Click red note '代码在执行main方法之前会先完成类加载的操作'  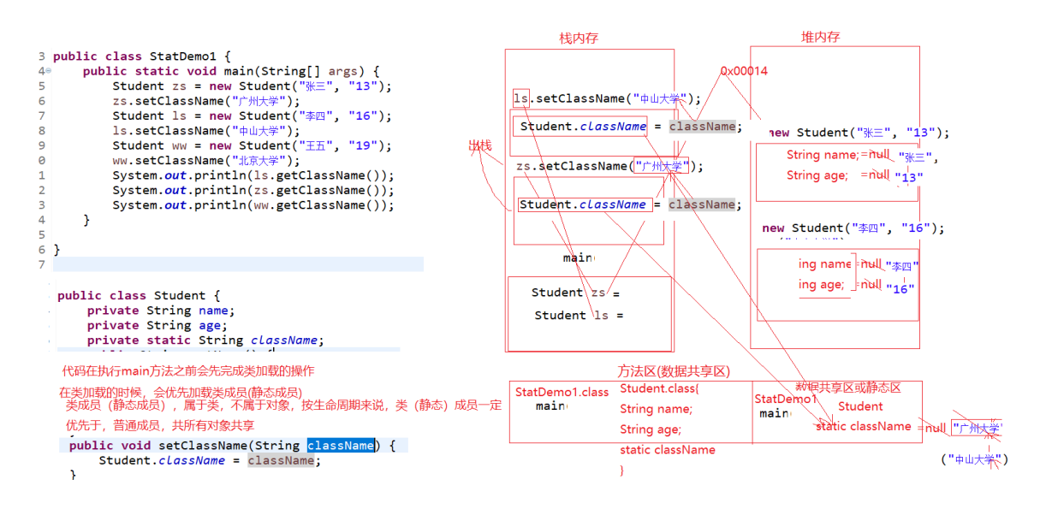(188, 371)
